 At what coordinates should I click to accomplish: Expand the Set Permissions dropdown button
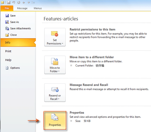tap(55, 37)
